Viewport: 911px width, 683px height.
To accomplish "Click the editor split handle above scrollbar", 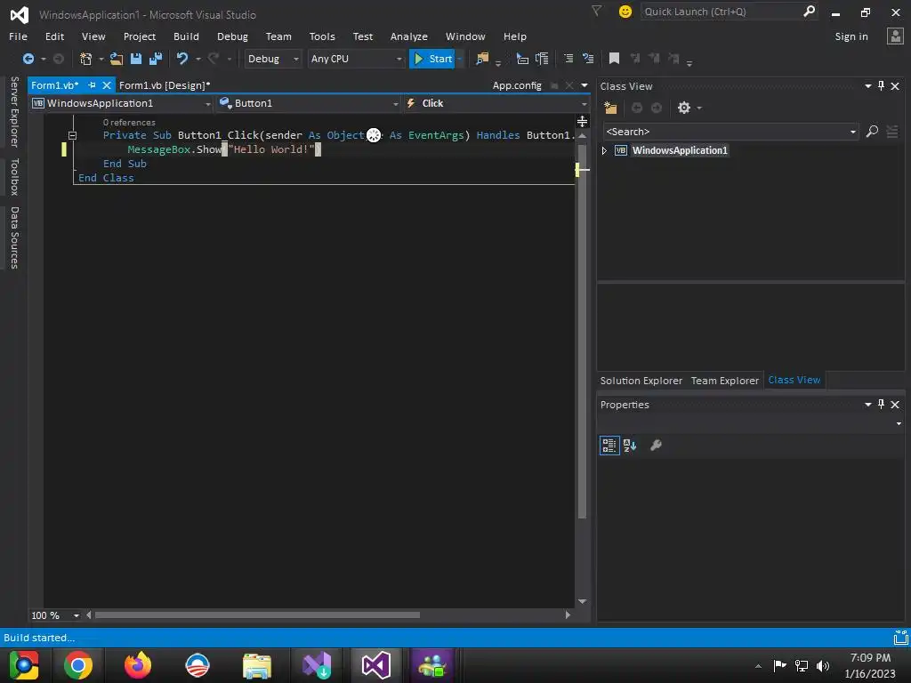I will pos(582,121).
